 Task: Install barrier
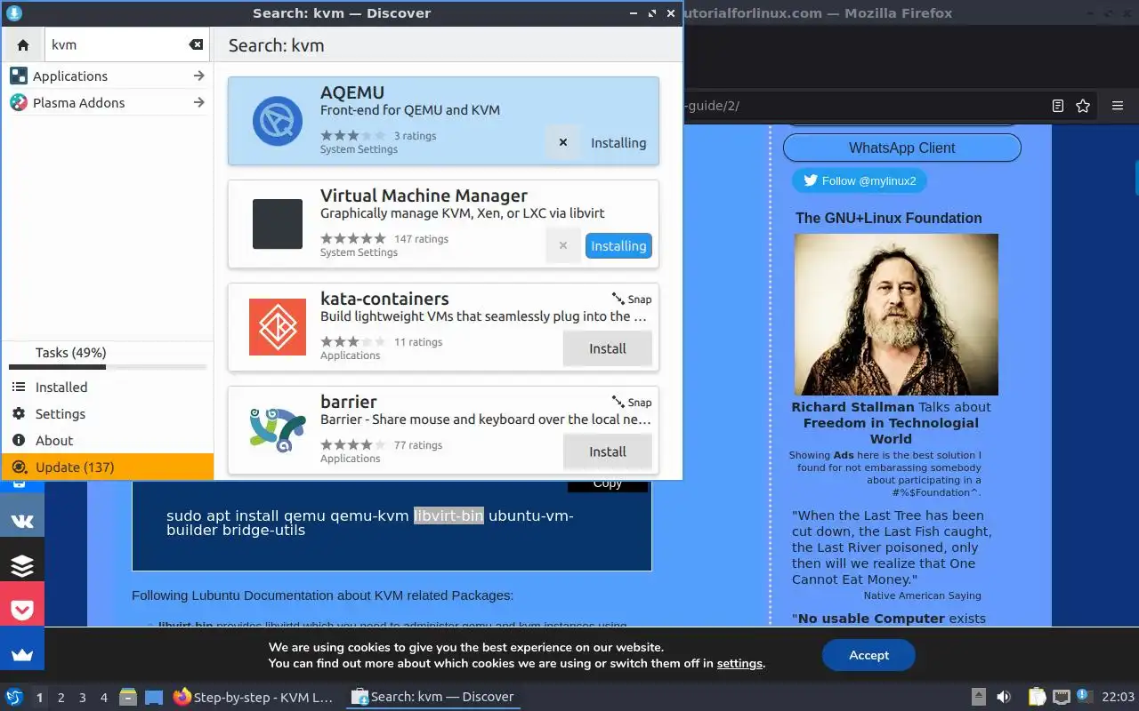point(608,451)
